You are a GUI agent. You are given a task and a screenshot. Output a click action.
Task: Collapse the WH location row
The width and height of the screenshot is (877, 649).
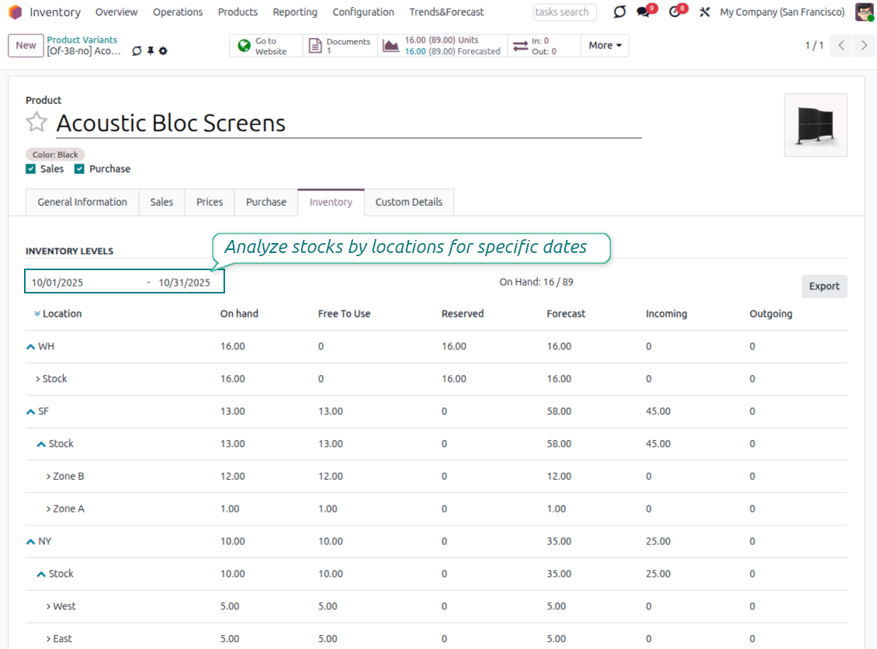click(31, 347)
